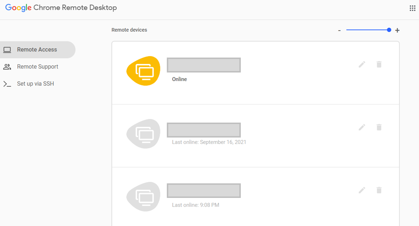Image resolution: width=419 pixels, height=226 pixels.
Task: Click the blue size slider handle
Action: tap(389, 30)
